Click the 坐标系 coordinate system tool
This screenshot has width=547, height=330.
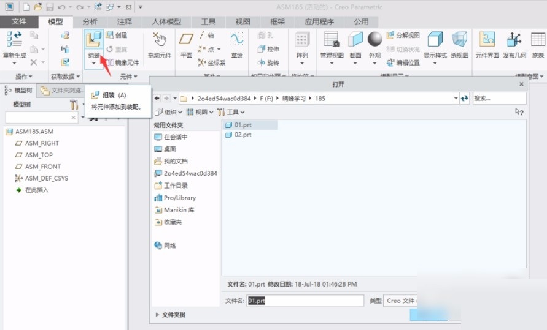point(212,62)
